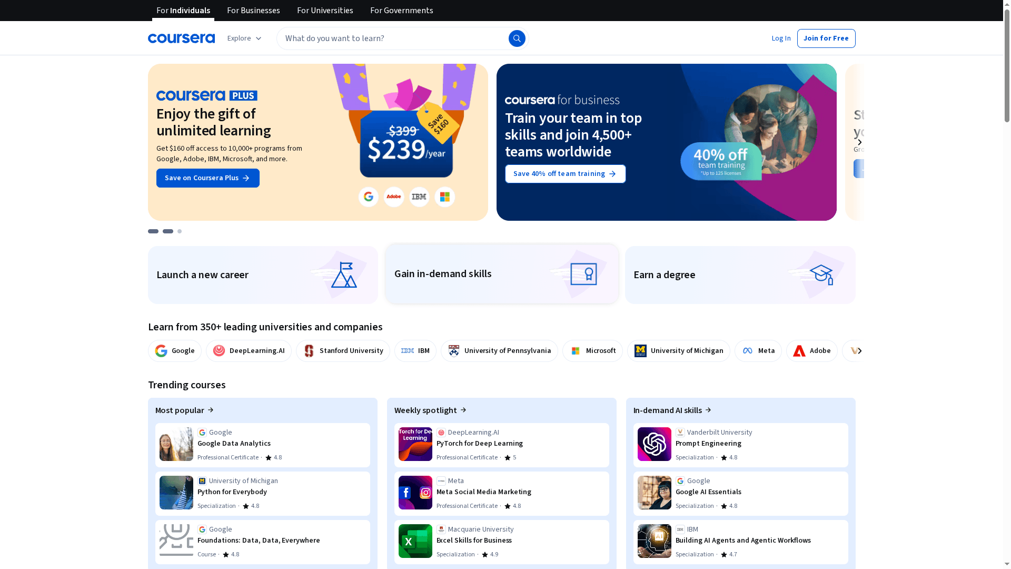Click the search magnifier icon
Viewport: 1011px width, 569px height.
(x=517, y=38)
